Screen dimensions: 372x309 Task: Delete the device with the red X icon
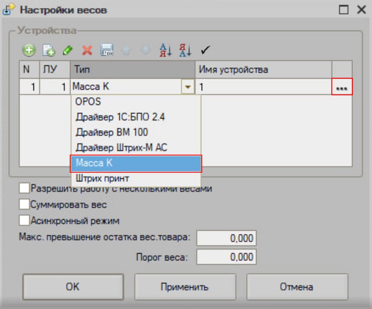[87, 50]
